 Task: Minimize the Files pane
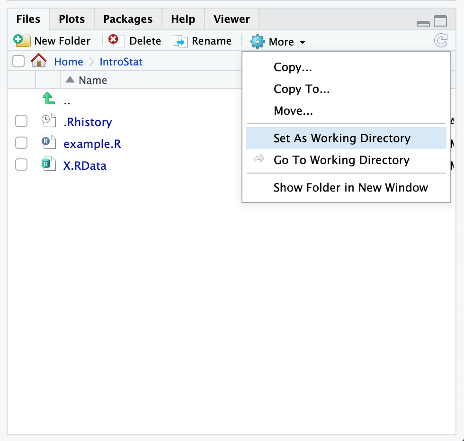(423, 23)
